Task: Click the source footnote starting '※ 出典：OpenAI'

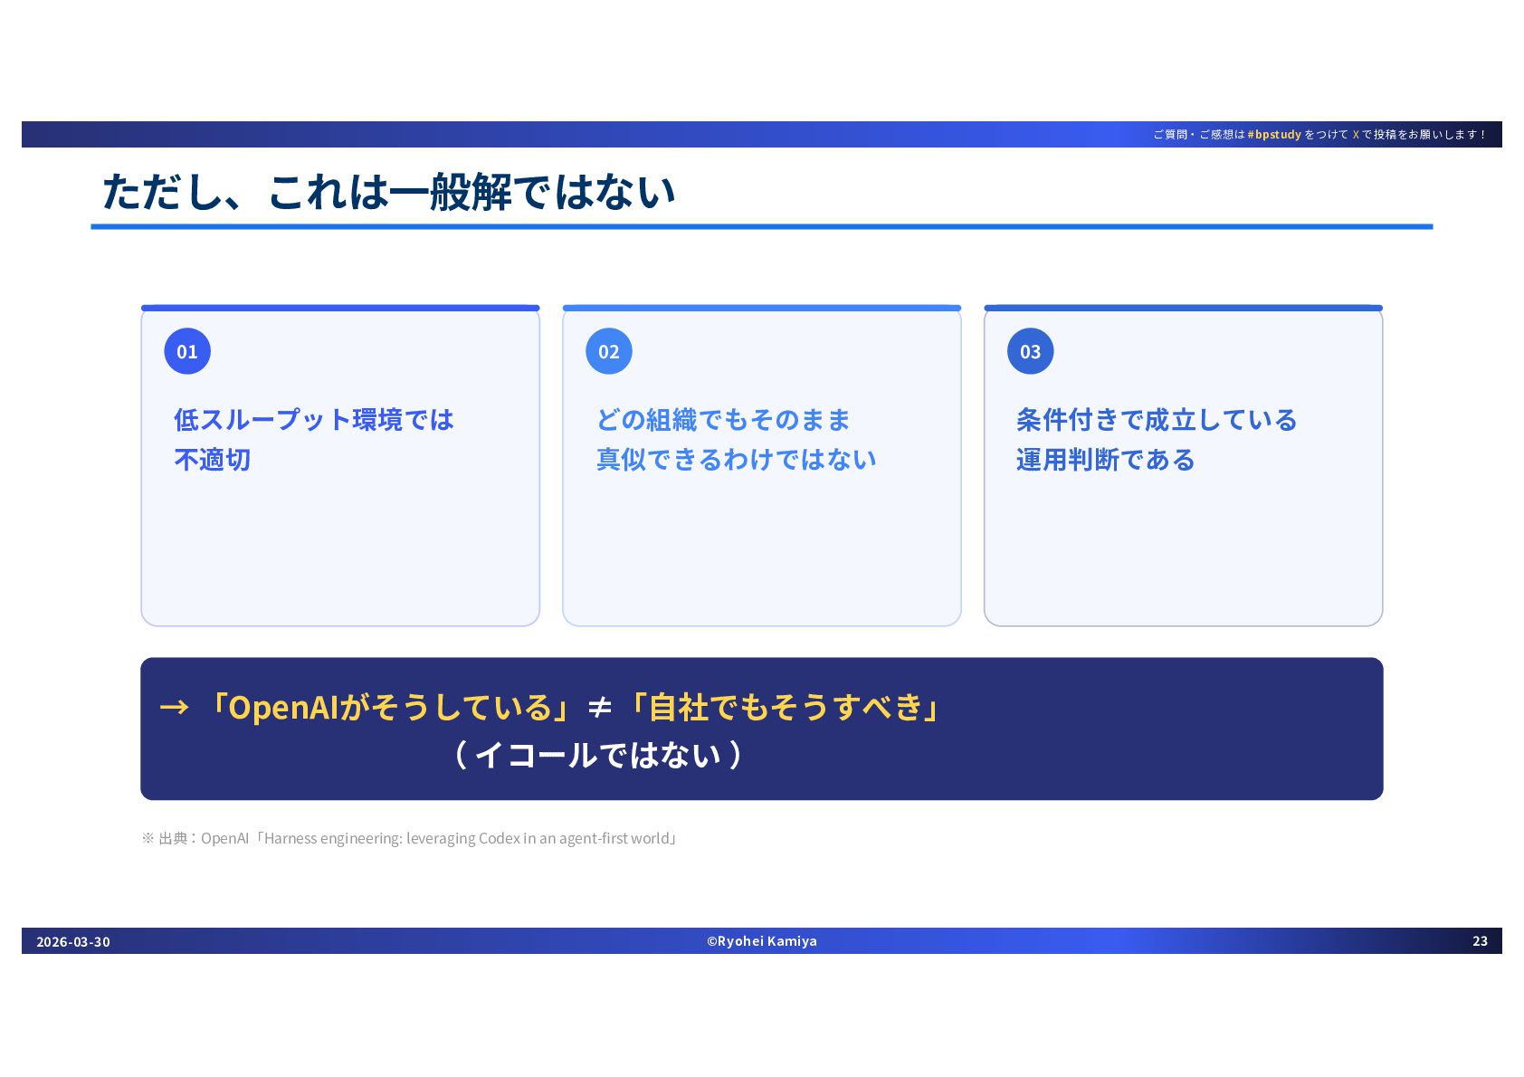Action: click(x=411, y=838)
